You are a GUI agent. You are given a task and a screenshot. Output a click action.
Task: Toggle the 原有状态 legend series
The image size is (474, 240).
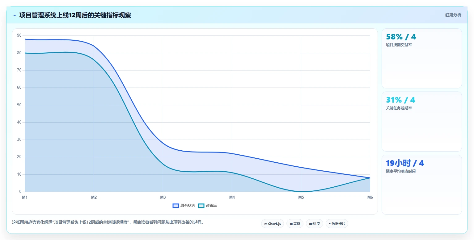[x=184, y=205]
